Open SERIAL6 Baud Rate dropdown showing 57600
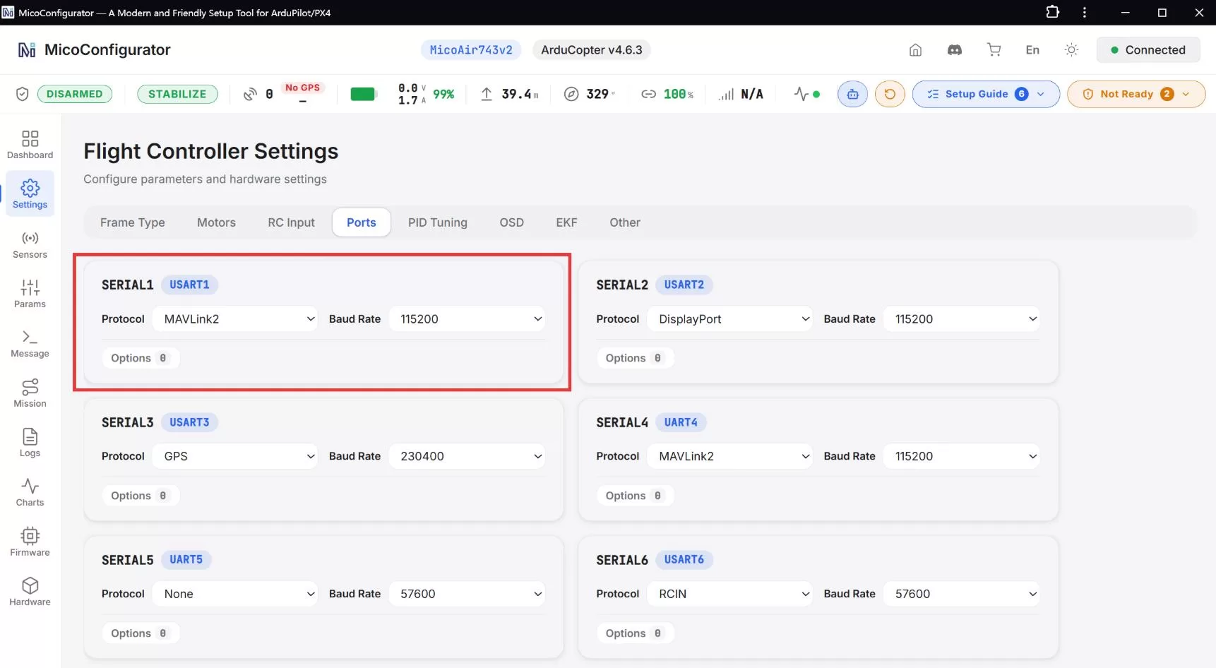The height and width of the screenshot is (668, 1216). (962, 594)
